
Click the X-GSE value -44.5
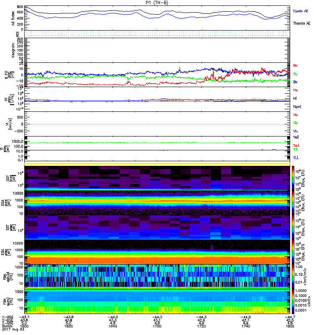246,317
